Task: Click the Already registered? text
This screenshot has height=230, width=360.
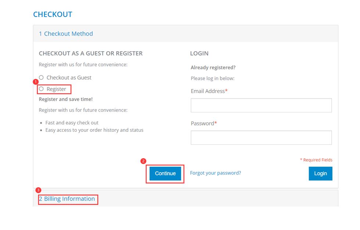Action: tap(213, 68)
